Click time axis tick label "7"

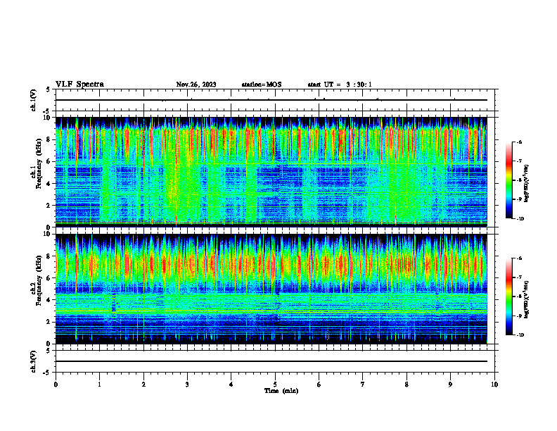363,385
